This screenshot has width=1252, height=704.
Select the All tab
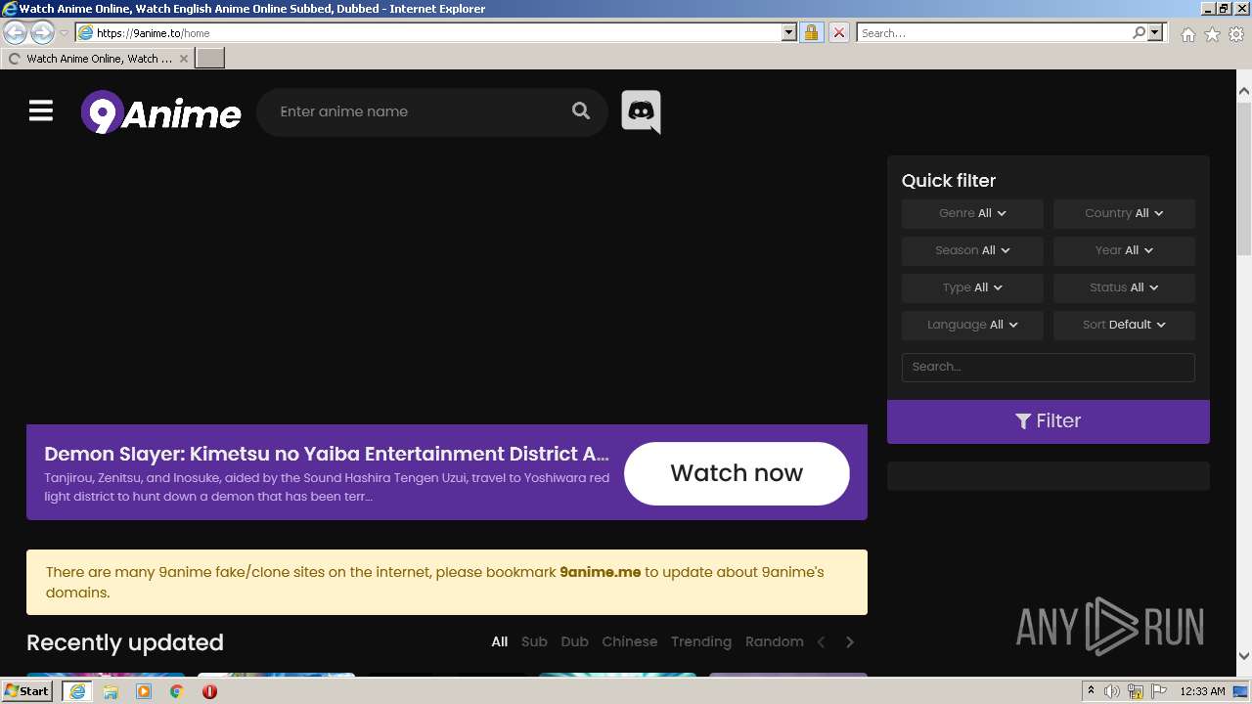click(x=500, y=642)
